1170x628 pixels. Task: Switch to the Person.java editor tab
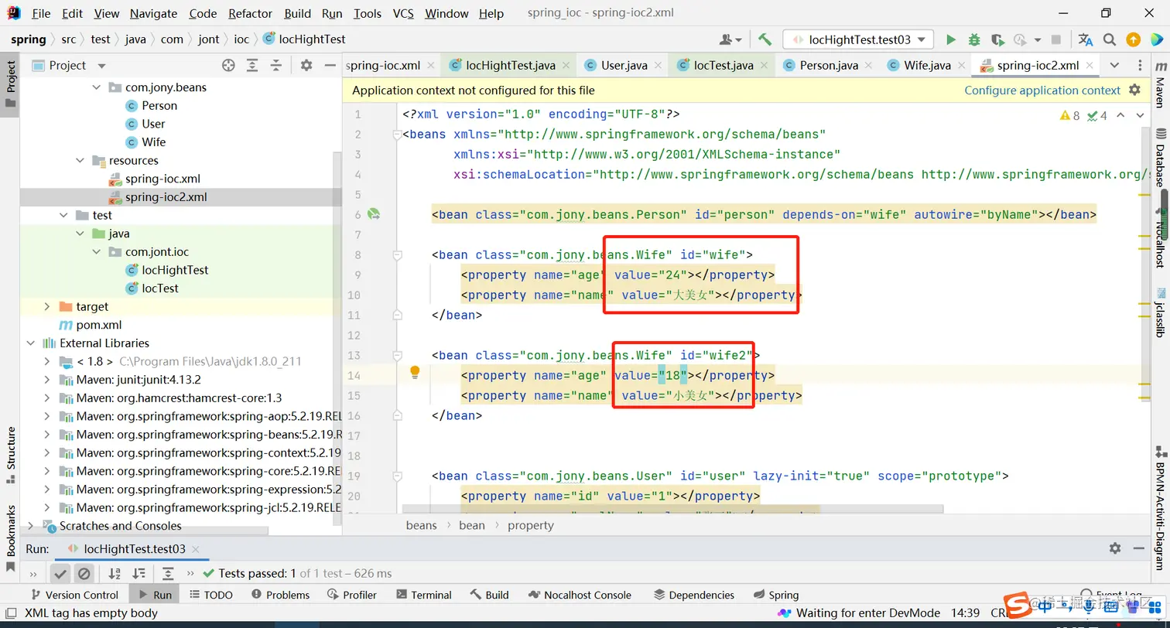[829, 65]
